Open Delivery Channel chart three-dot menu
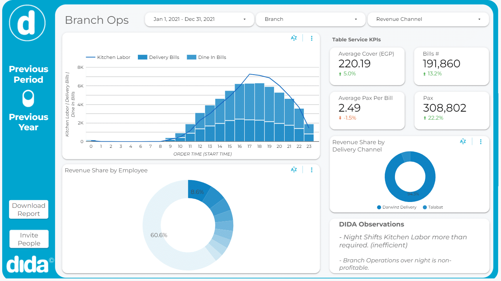This screenshot has height=281, width=501. coord(481,142)
